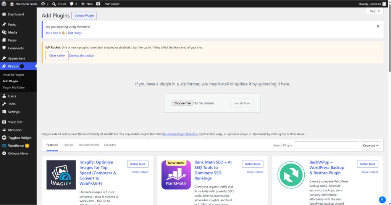The image size is (391, 205).
Task: Click the WordPress logo in admin bar
Action: click(x=4, y=4)
